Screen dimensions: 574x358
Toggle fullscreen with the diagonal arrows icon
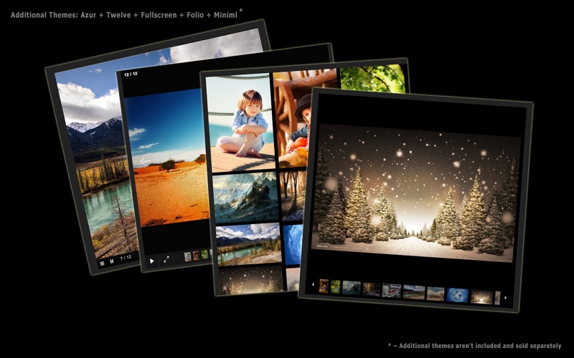[x=166, y=259]
